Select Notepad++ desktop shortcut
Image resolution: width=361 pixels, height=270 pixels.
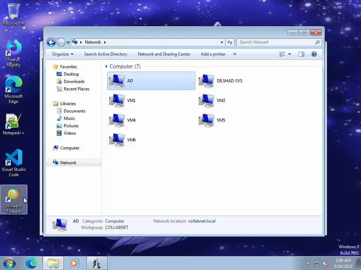[14, 124]
